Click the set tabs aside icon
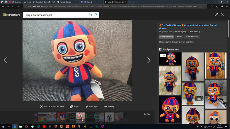230x129 pixels. coord(6,2)
